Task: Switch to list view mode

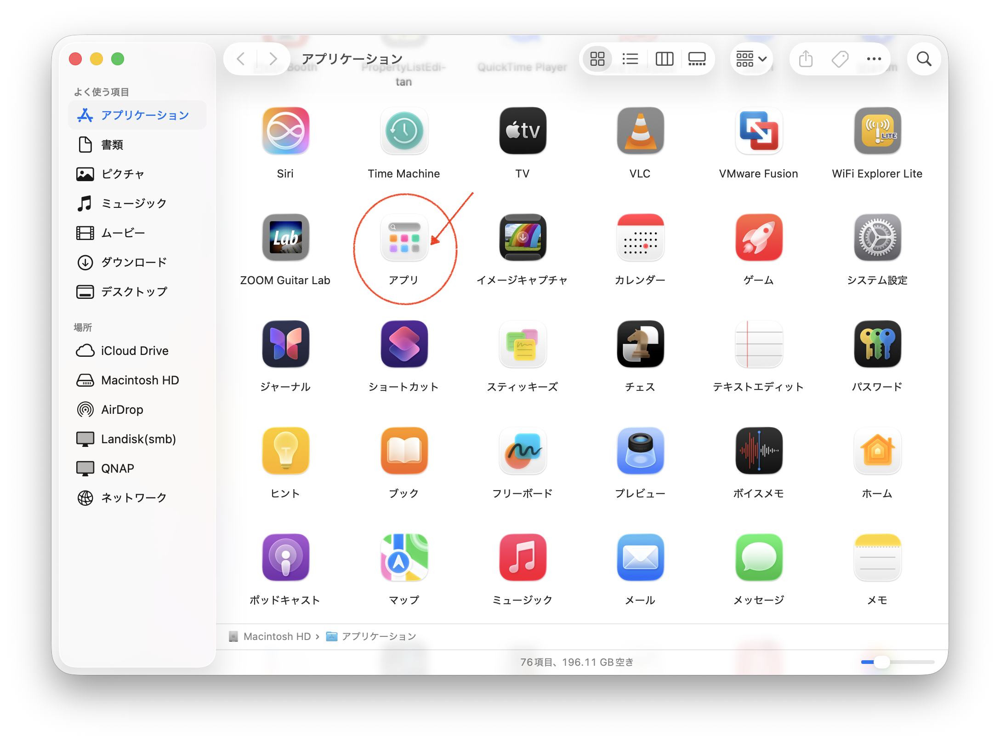Action: pos(630,59)
